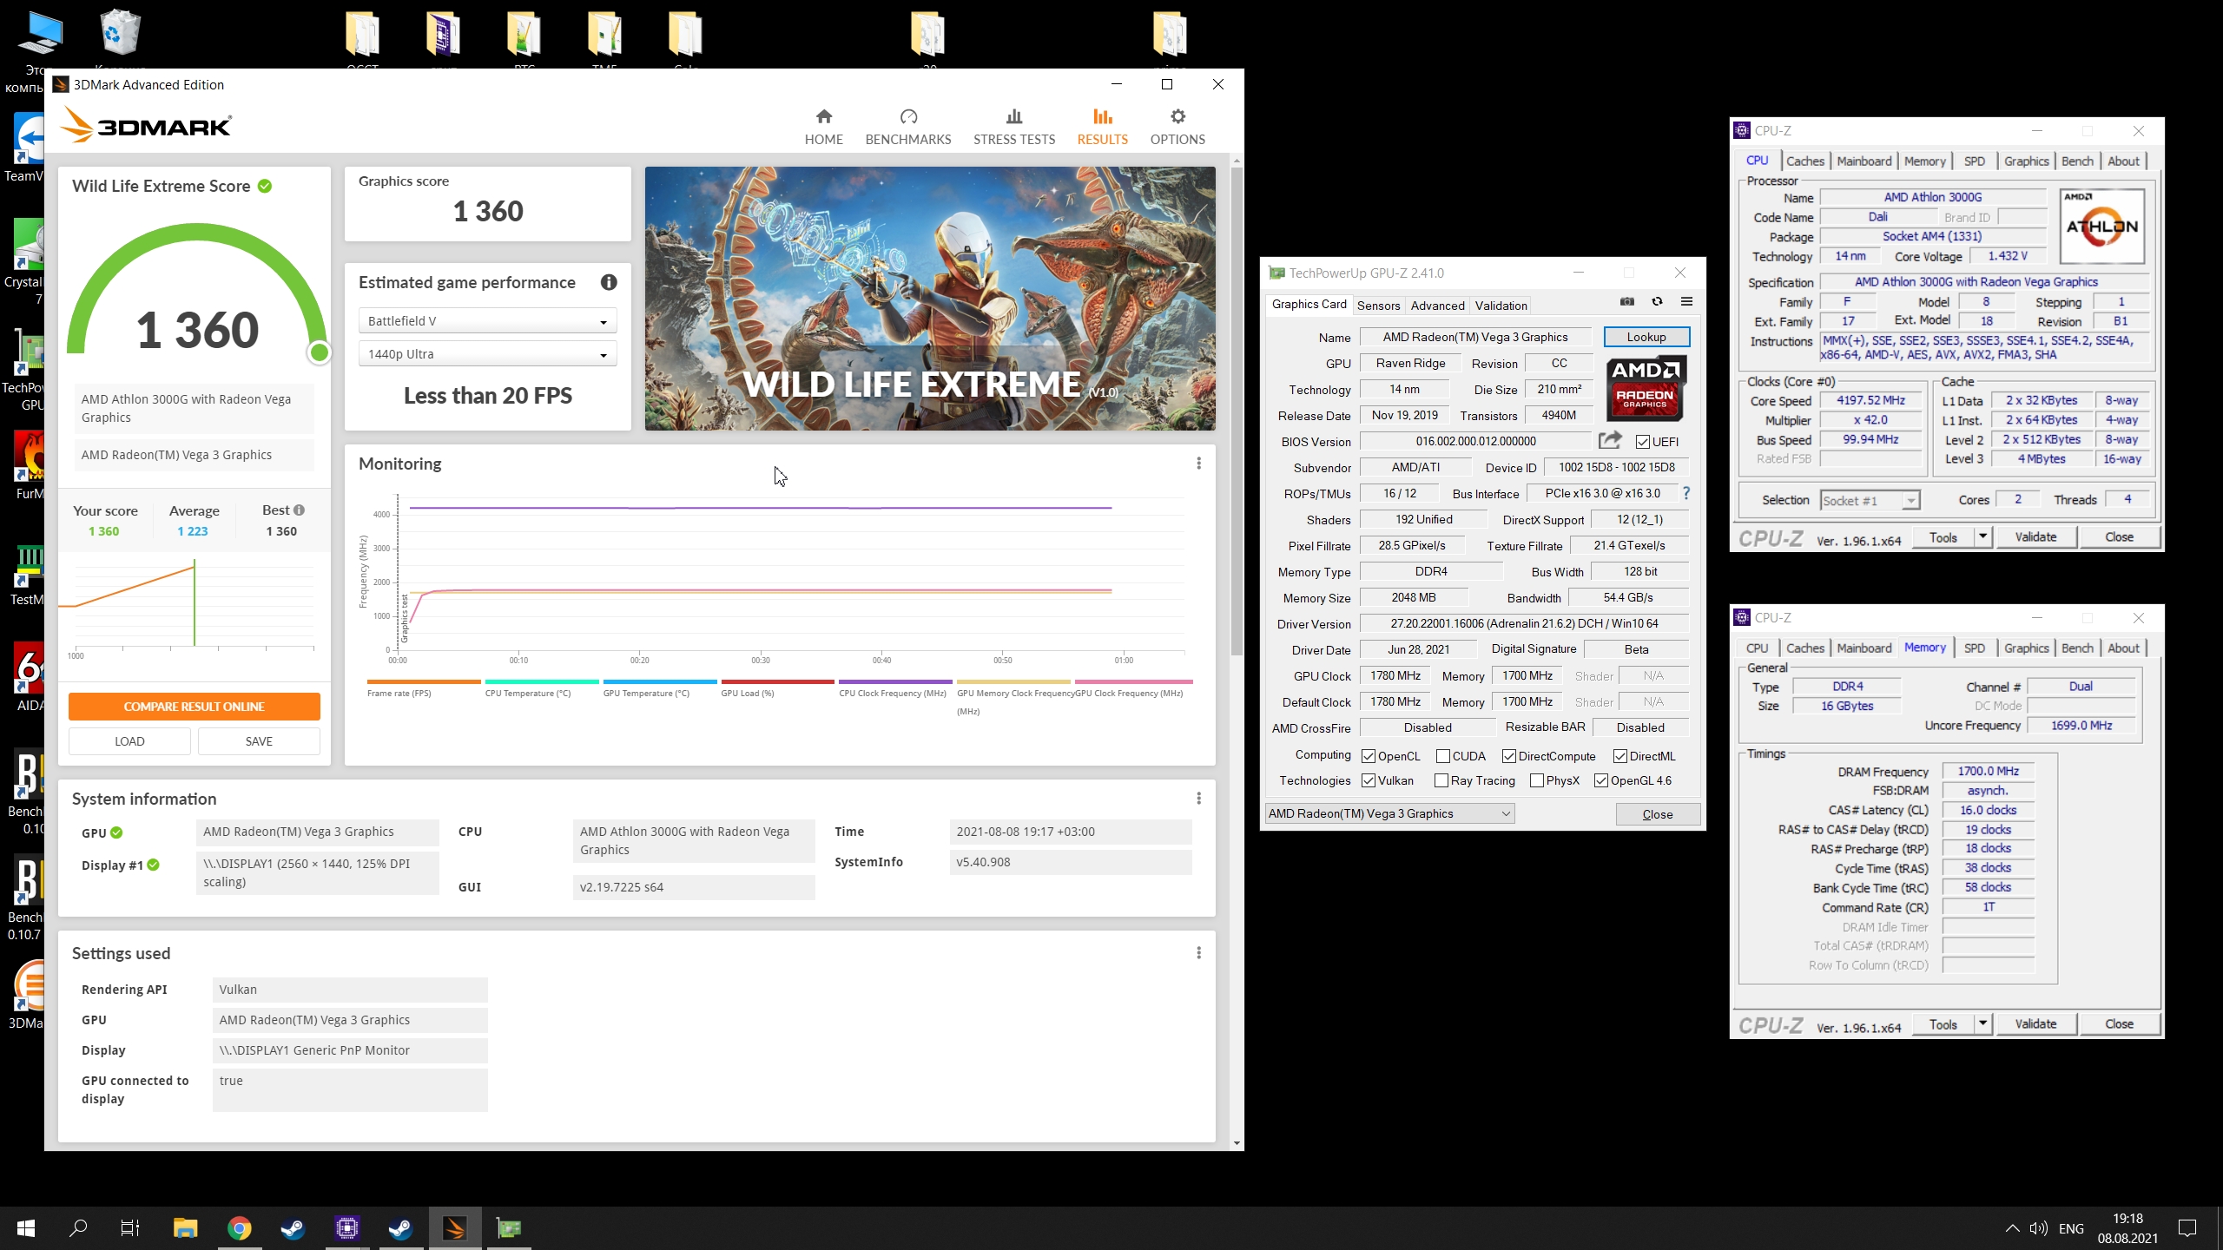Toggle the Ray Tracing checkbox in GPU-Z

pyautogui.click(x=1441, y=780)
